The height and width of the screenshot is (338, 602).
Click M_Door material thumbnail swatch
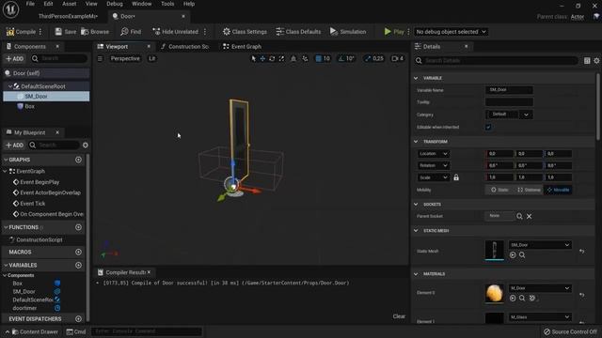click(495, 294)
